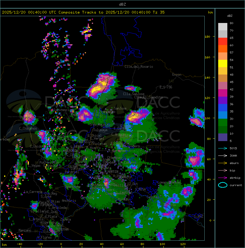
Task: Click the Zapata label on map
Action: point(65,219)
